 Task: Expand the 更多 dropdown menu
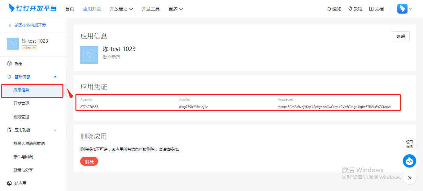[x=176, y=9]
